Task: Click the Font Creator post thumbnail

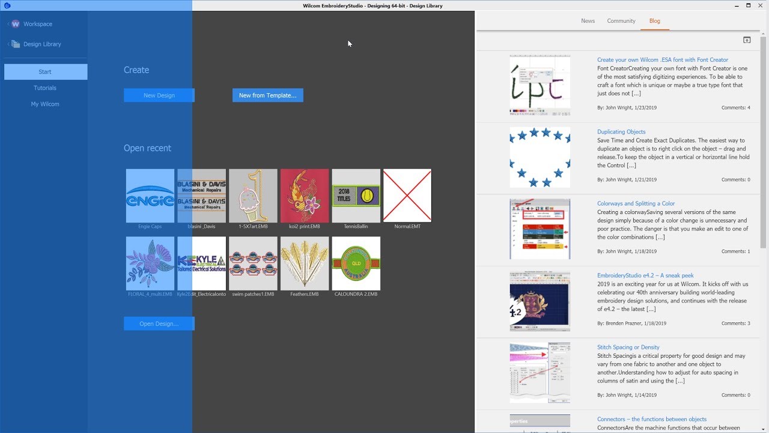Action: (x=540, y=85)
